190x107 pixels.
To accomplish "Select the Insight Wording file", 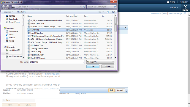I will (x=69, y=33).
